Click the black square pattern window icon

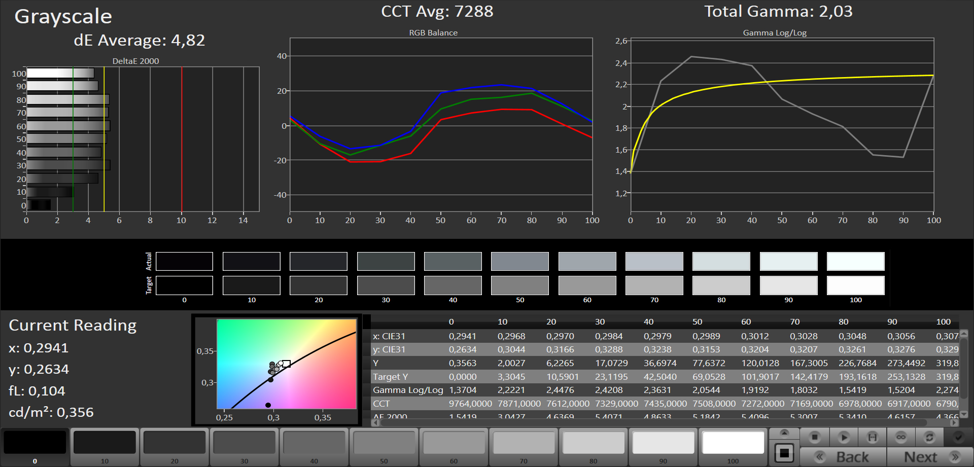[784, 452]
